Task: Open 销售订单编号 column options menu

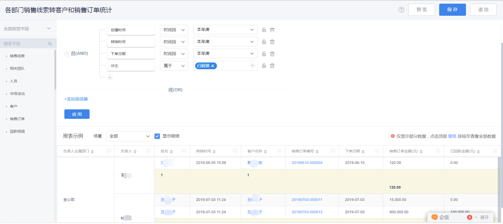Action: coord(333,151)
